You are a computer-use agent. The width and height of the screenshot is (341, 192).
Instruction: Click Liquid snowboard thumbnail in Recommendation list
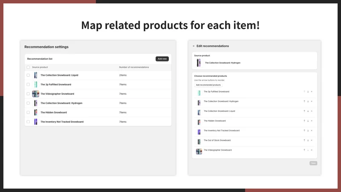pyautogui.click(x=36, y=75)
